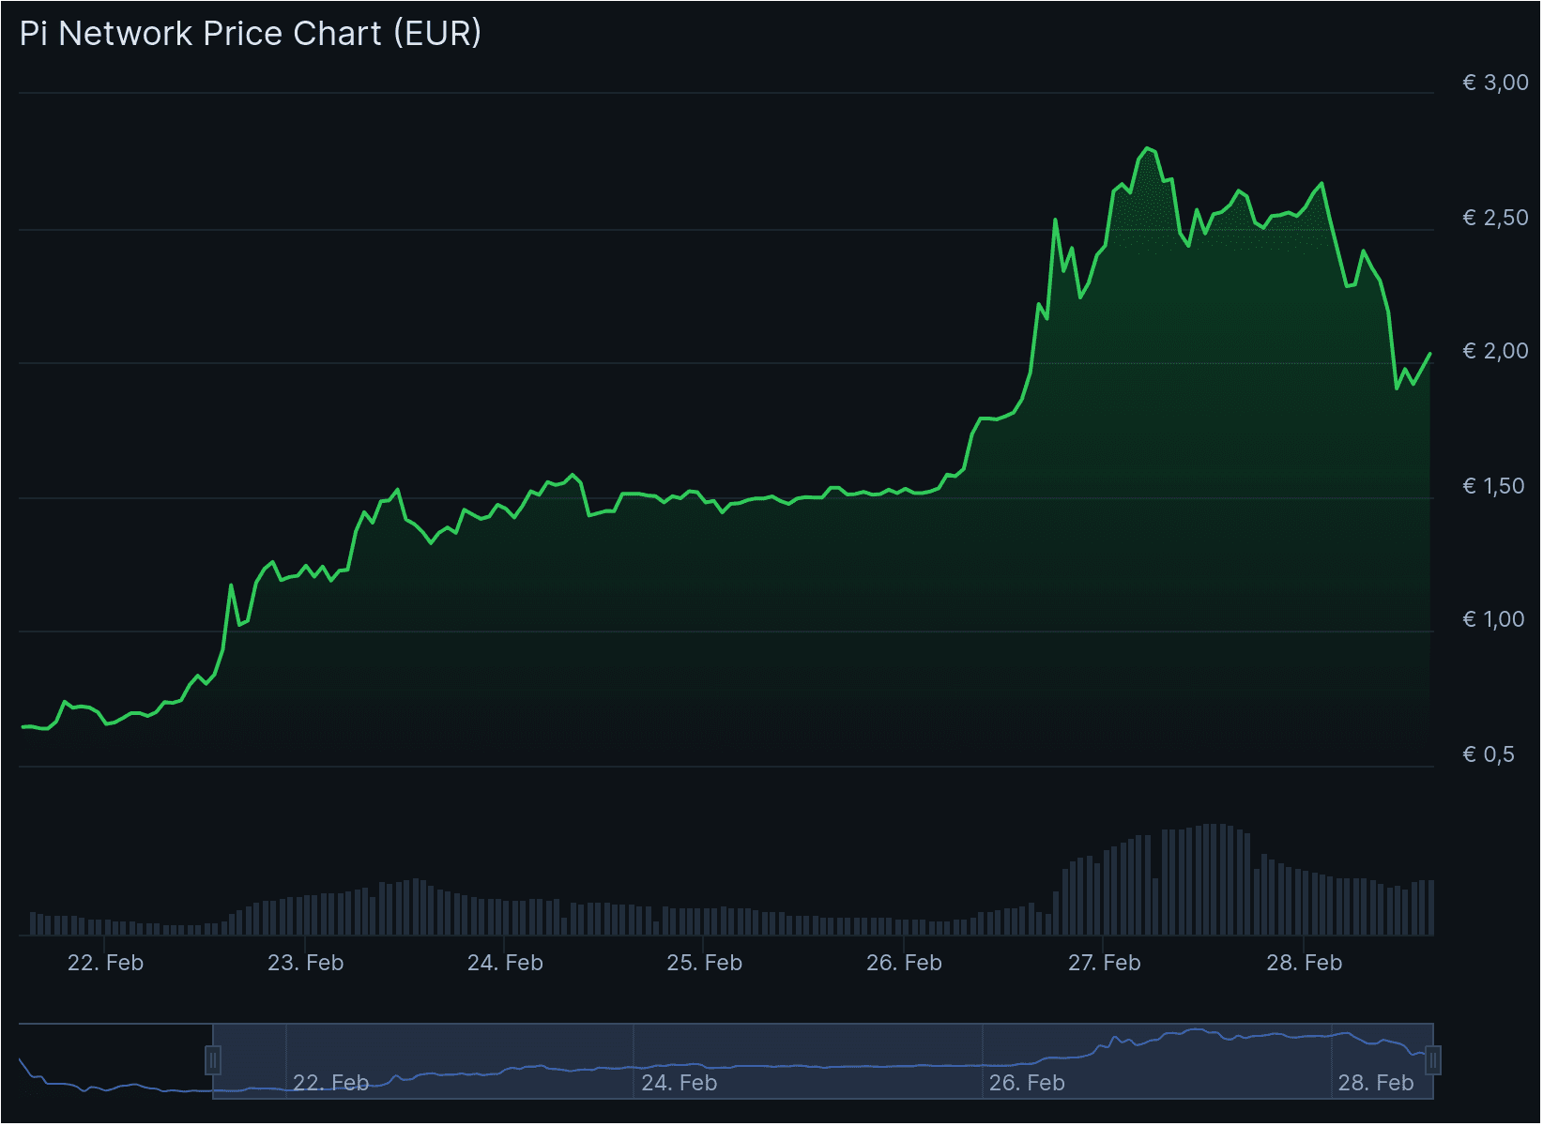Click the price peak near € 2,80
The width and height of the screenshot is (1543, 1126).
point(1147,148)
